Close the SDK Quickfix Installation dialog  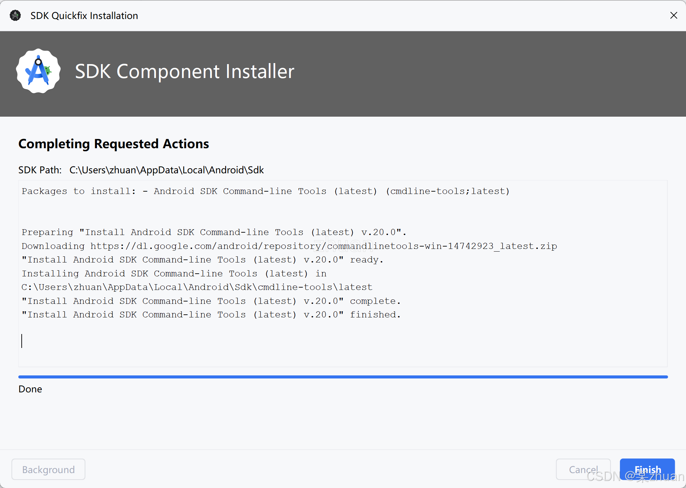pyautogui.click(x=673, y=16)
